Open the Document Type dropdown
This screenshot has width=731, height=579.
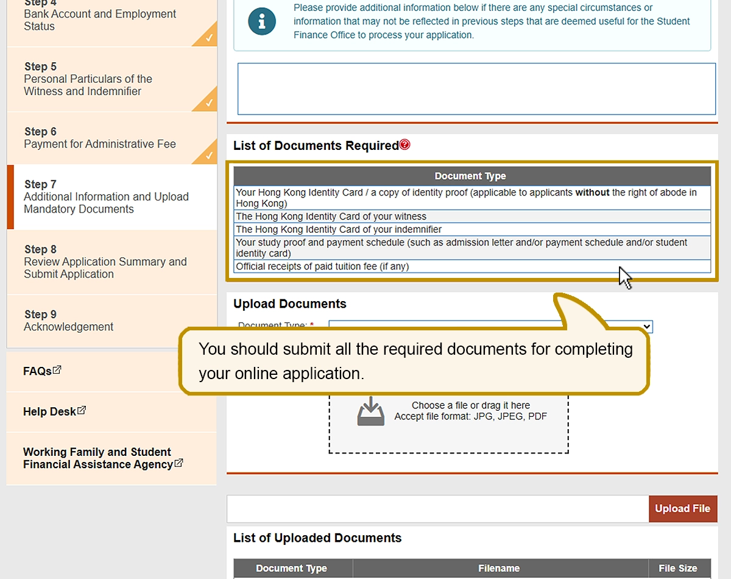[x=490, y=326]
